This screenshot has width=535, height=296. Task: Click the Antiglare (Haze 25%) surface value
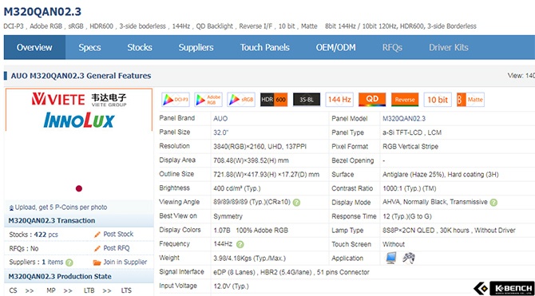pyautogui.click(x=441, y=175)
